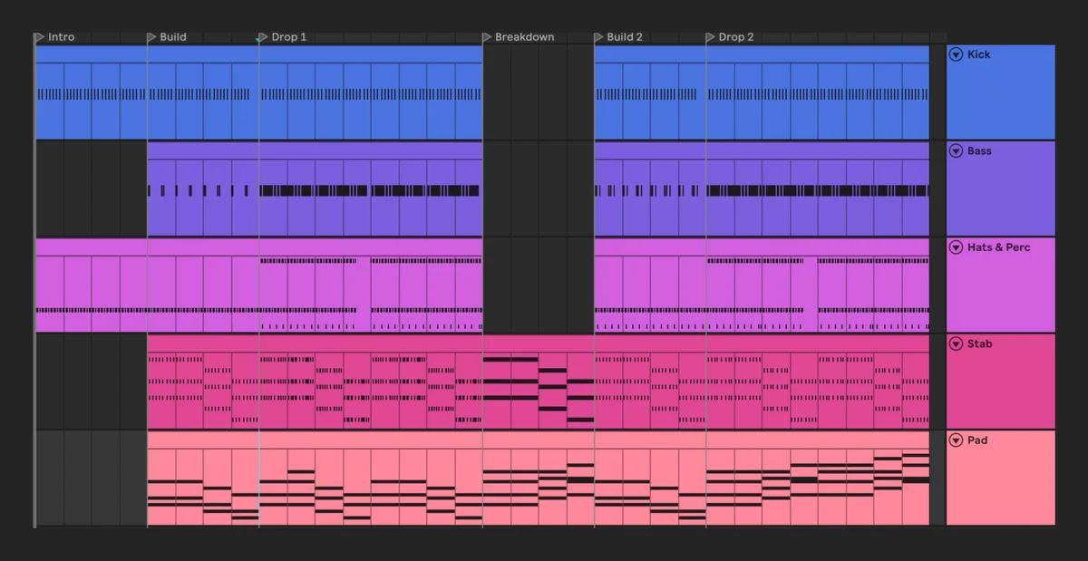Select the Pad clip under Drop 2
Image resolution: width=1088 pixels, height=561 pixels.
pyautogui.click(x=818, y=479)
